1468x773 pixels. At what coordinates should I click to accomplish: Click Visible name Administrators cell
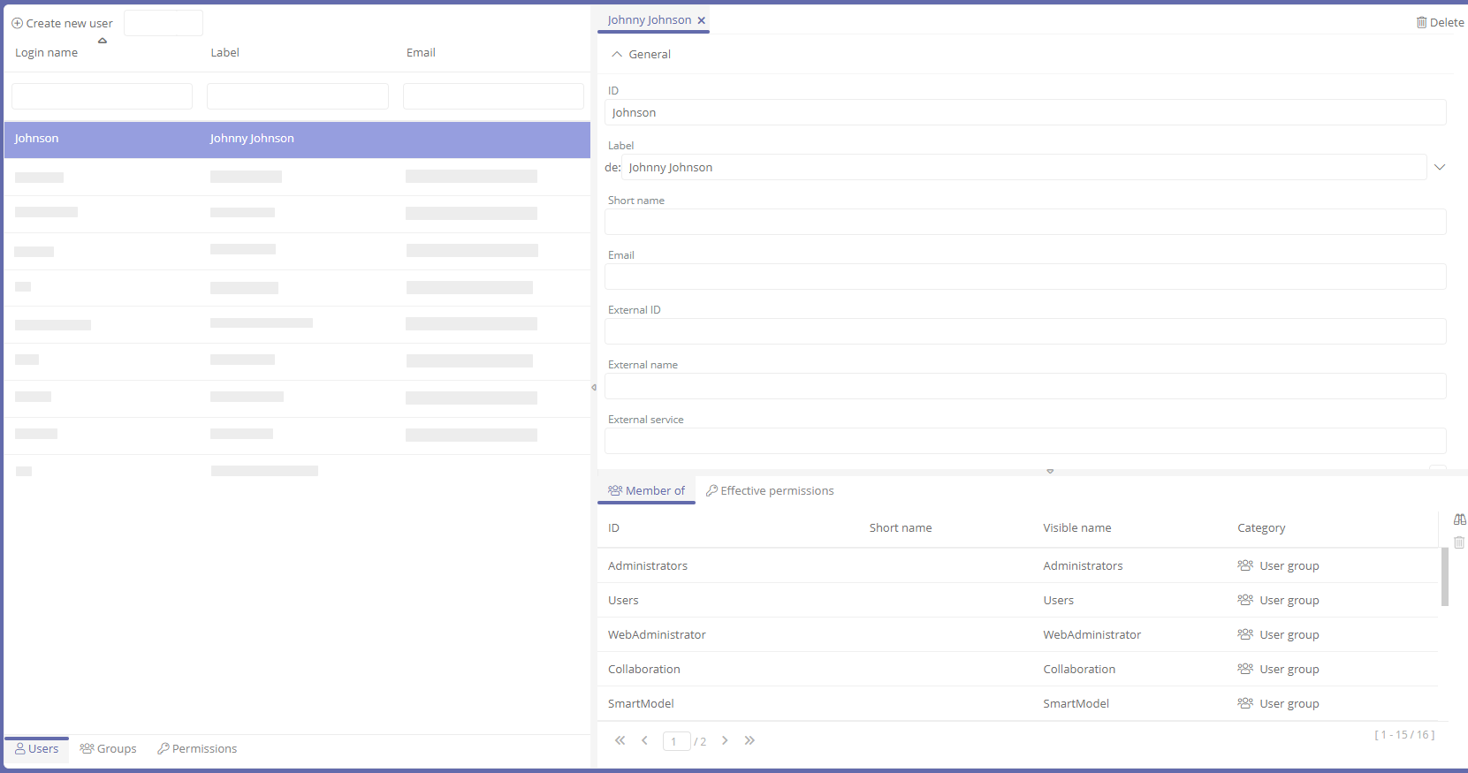point(1083,566)
